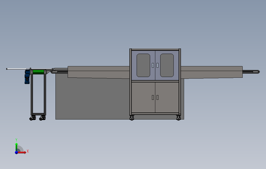Select the green roller drum
Image resolution: width=266 pixels, height=169 pixels.
point(38,72)
